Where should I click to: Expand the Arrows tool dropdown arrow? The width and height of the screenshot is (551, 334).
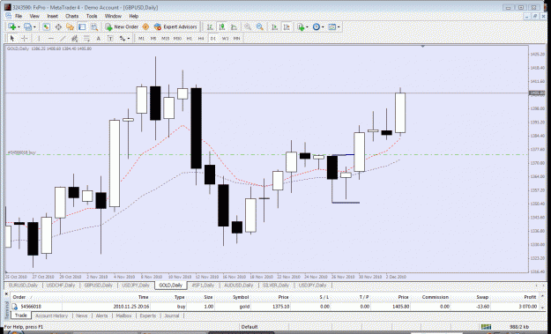click(x=129, y=39)
